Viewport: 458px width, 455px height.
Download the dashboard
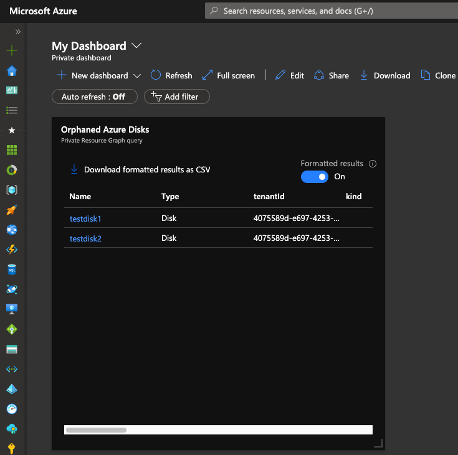pyautogui.click(x=385, y=75)
